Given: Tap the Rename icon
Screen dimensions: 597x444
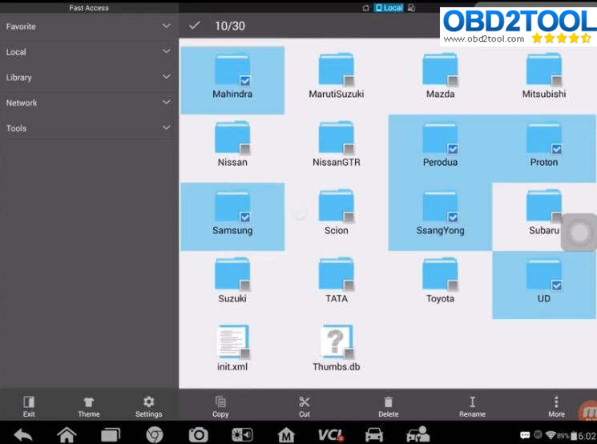Looking at the screenshot, I should pyautogui.click(x=472, y=402).
